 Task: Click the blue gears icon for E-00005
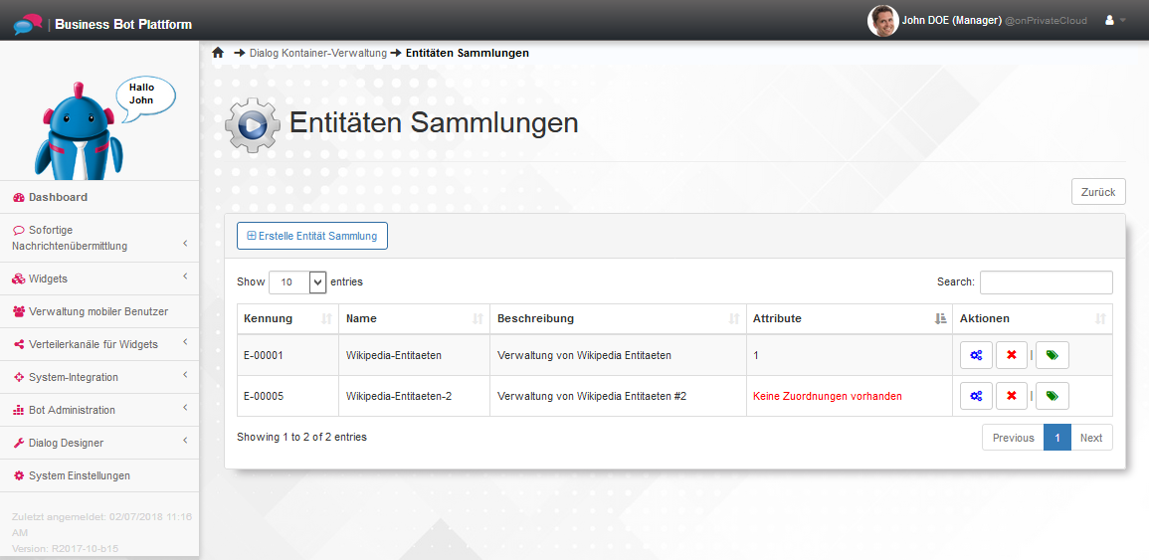[x=976, y=396]
